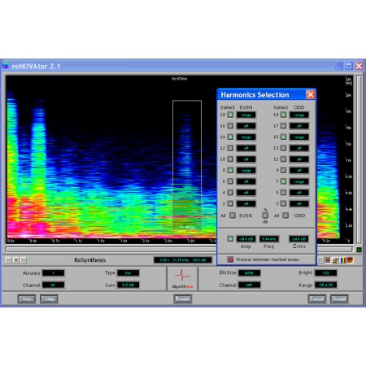Image resolution: width=366 pixels, height=366 pixels.
Task: Click inside the selection rectangle on spectrogram
Action: click(187, 165)
